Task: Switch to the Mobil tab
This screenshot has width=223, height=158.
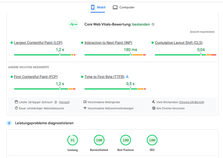Action: (x=98, y=7)
